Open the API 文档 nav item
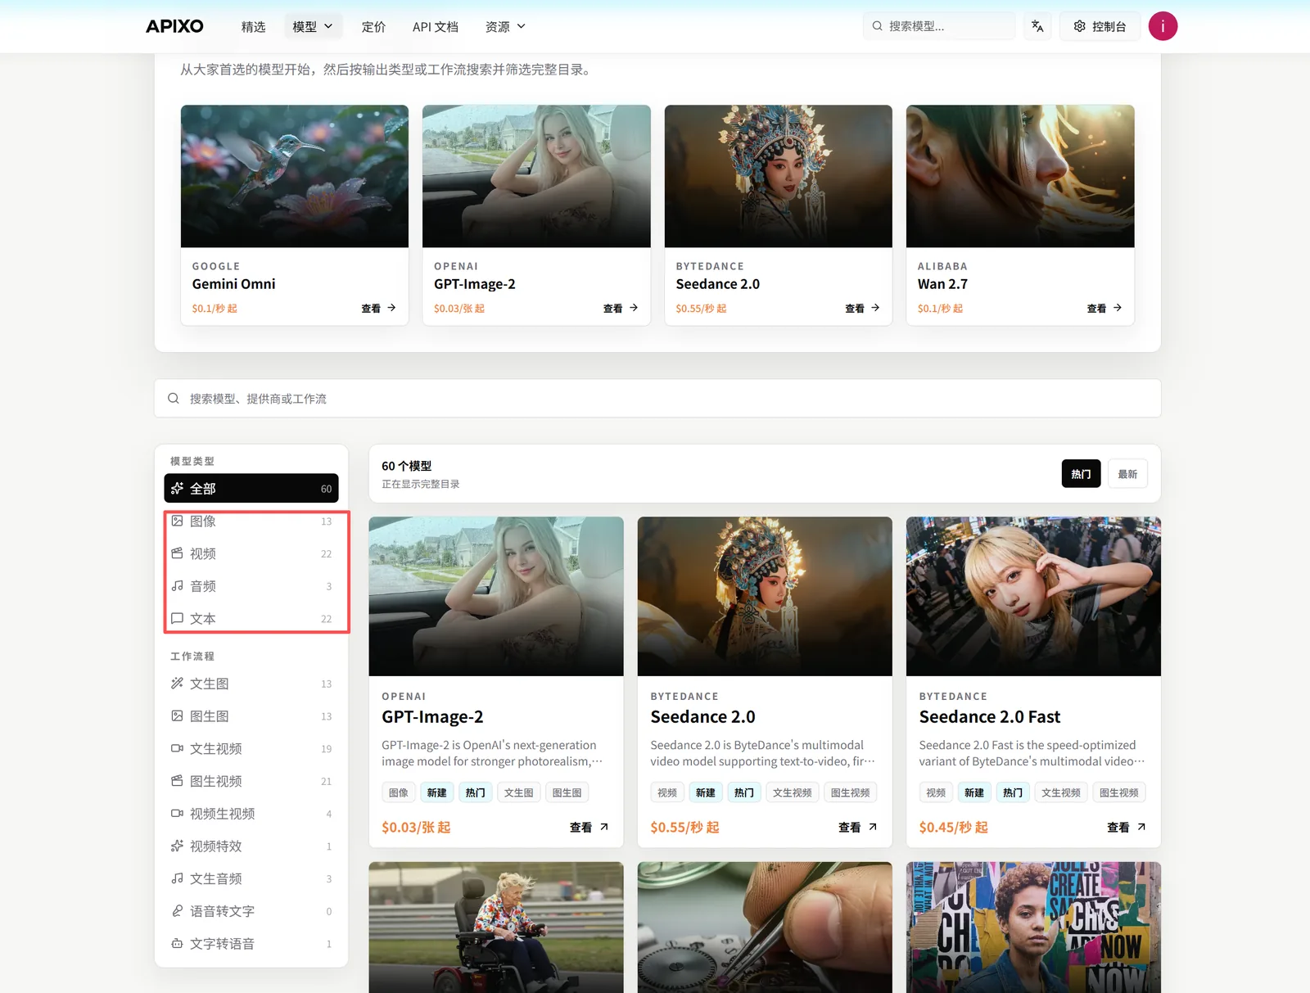 tap(436, 26)
